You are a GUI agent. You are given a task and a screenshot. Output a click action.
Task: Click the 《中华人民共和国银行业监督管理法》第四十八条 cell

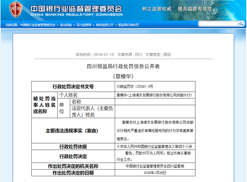tap(154, 147)
